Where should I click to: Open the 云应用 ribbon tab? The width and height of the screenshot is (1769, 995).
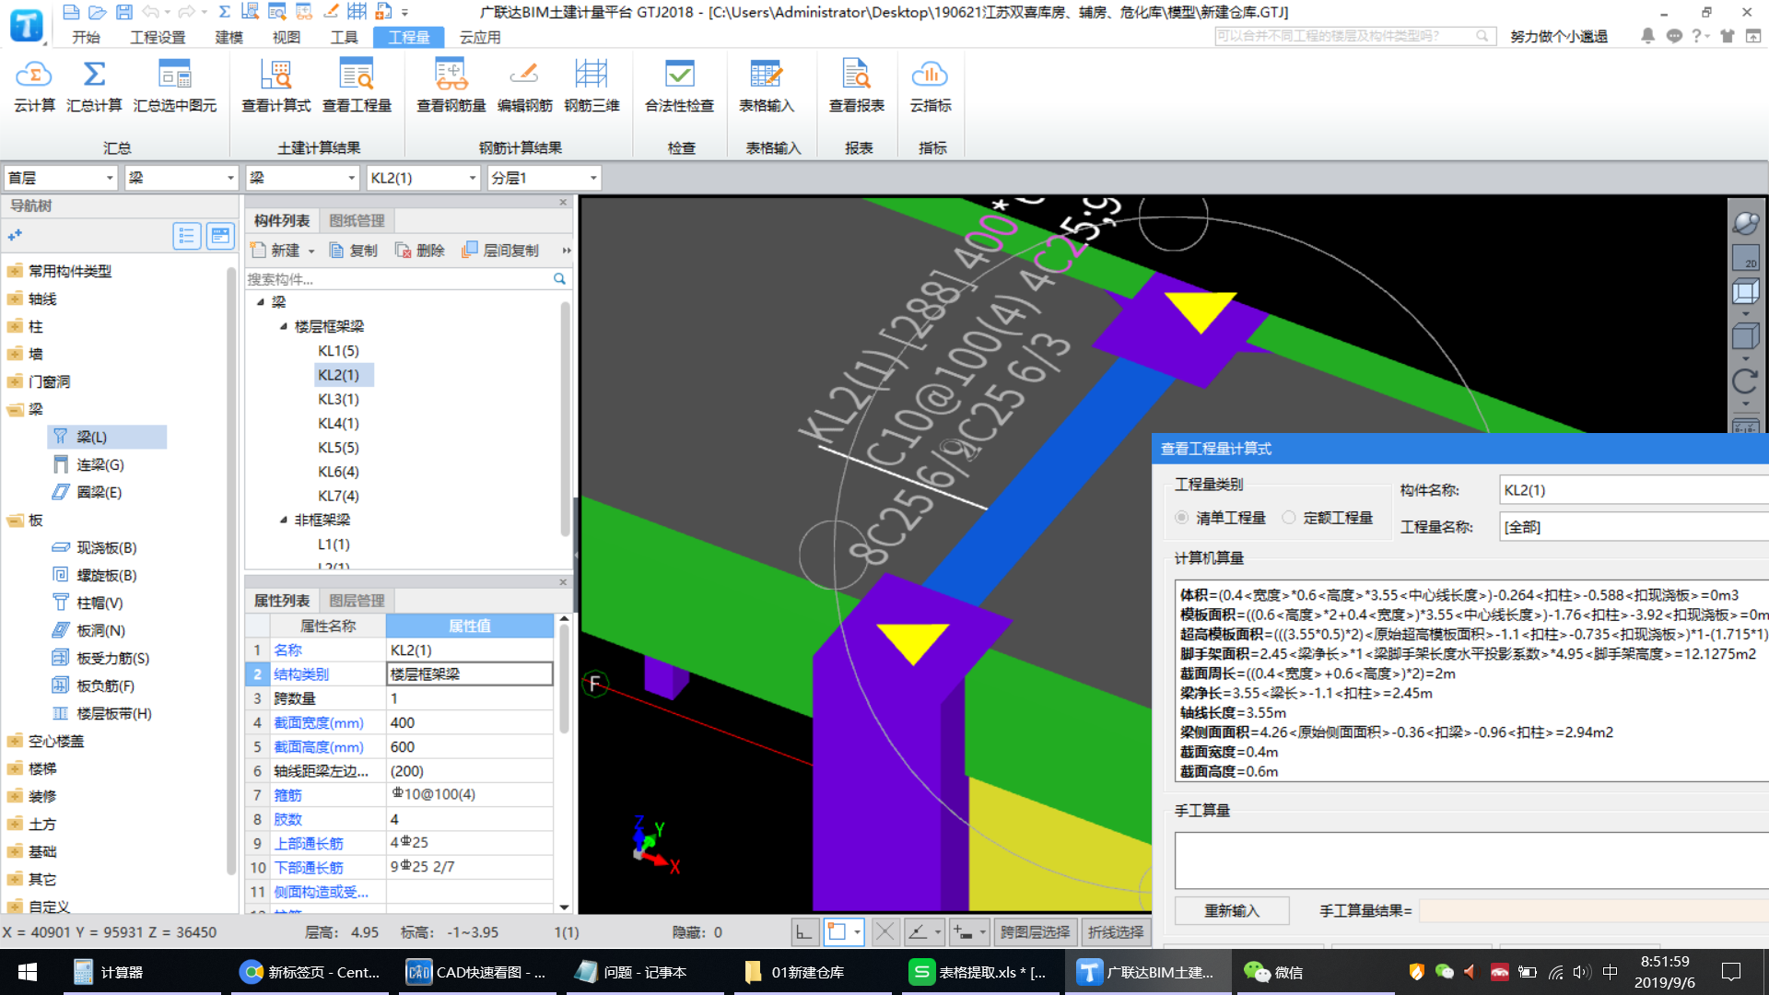click(x=480, y=37)
